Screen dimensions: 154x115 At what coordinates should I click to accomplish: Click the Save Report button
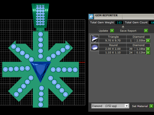(132, 31)
